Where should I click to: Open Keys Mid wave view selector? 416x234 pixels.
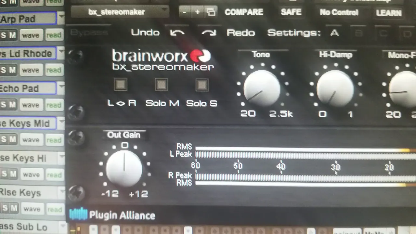point(31,140)
